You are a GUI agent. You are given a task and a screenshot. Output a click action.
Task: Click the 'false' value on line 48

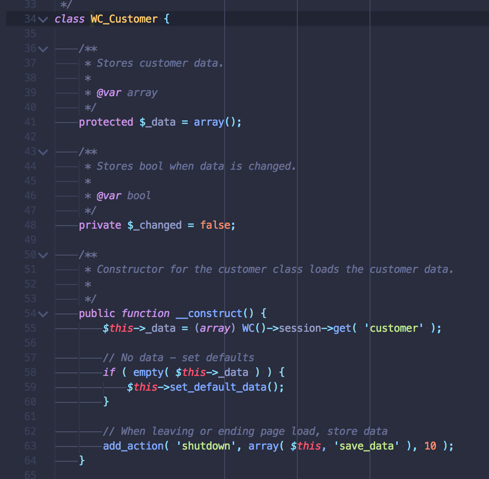tap(215, 225)
